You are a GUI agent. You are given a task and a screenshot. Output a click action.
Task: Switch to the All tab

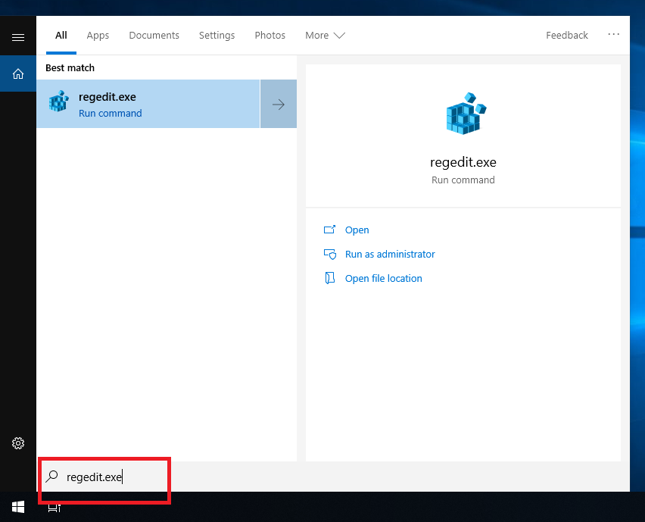(61, 36)
